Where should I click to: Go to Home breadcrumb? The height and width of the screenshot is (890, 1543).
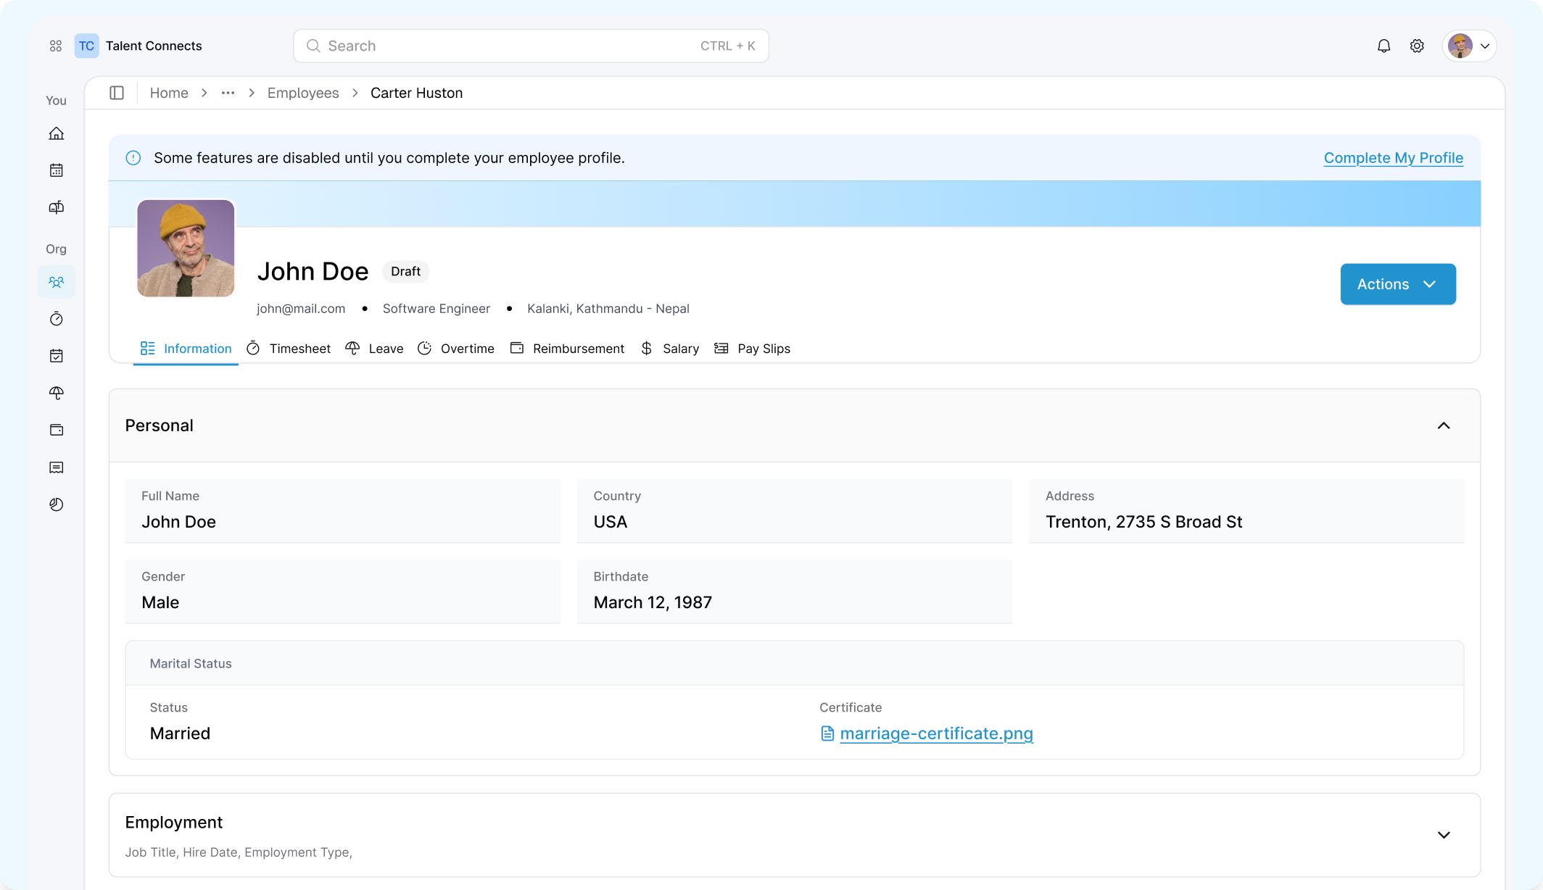[x=169, y=93]
